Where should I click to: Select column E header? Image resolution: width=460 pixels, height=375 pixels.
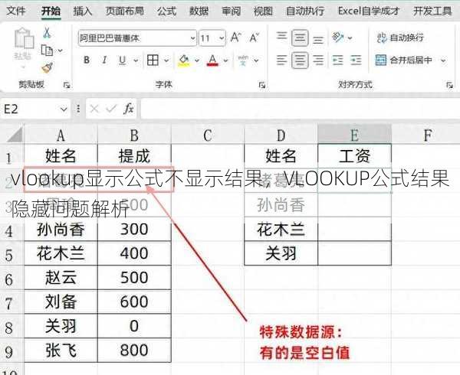(354, 135)
